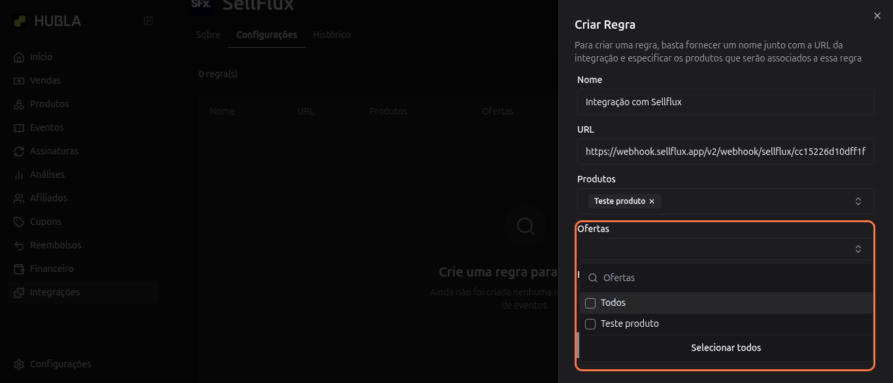Viewport: 893px width, 383px height.
Task: Click the Assinaturas refresh-style icon
Action: click(x=19, y=152)
